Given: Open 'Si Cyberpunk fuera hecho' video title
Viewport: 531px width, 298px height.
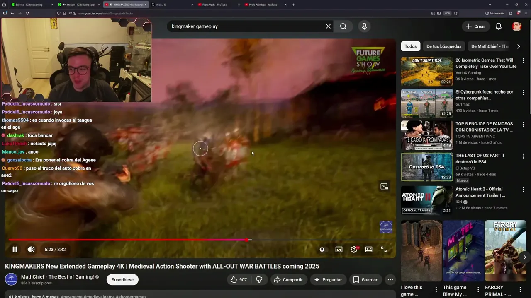Looking at the screenshot, I should [x=484, y=95].
